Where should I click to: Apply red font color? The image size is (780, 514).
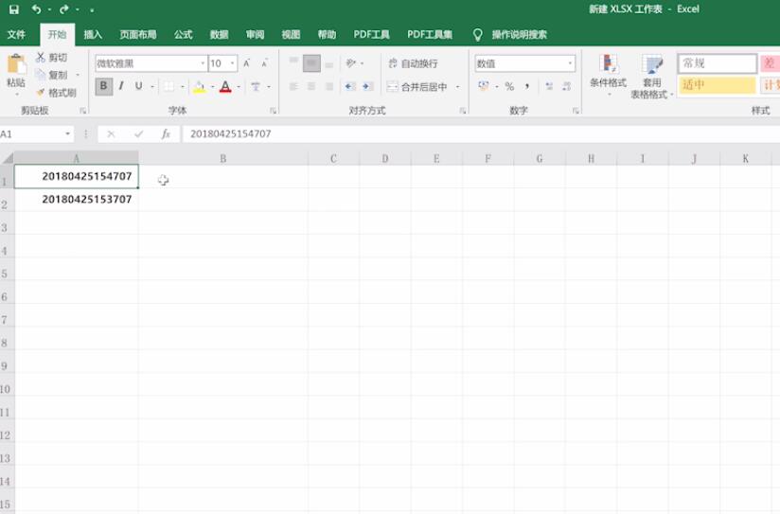(225, 86)
